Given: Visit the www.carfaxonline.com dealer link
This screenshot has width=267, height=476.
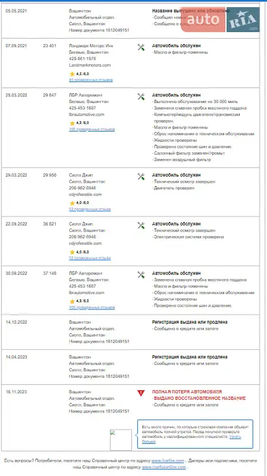Looking at the screenshot, I should click(164, 467).
